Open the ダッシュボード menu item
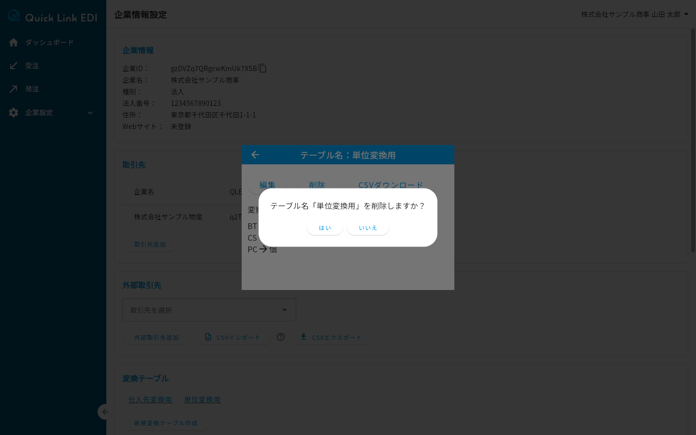The width and height of the screenshot is (696, 435). coord(53,43)
